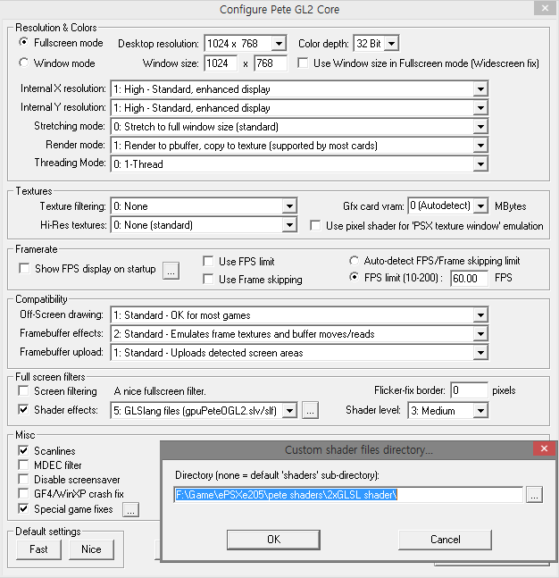This screenshot has width=559, height=578.
Task: Open Shader effects type dropdown
Action: point(289,410)
